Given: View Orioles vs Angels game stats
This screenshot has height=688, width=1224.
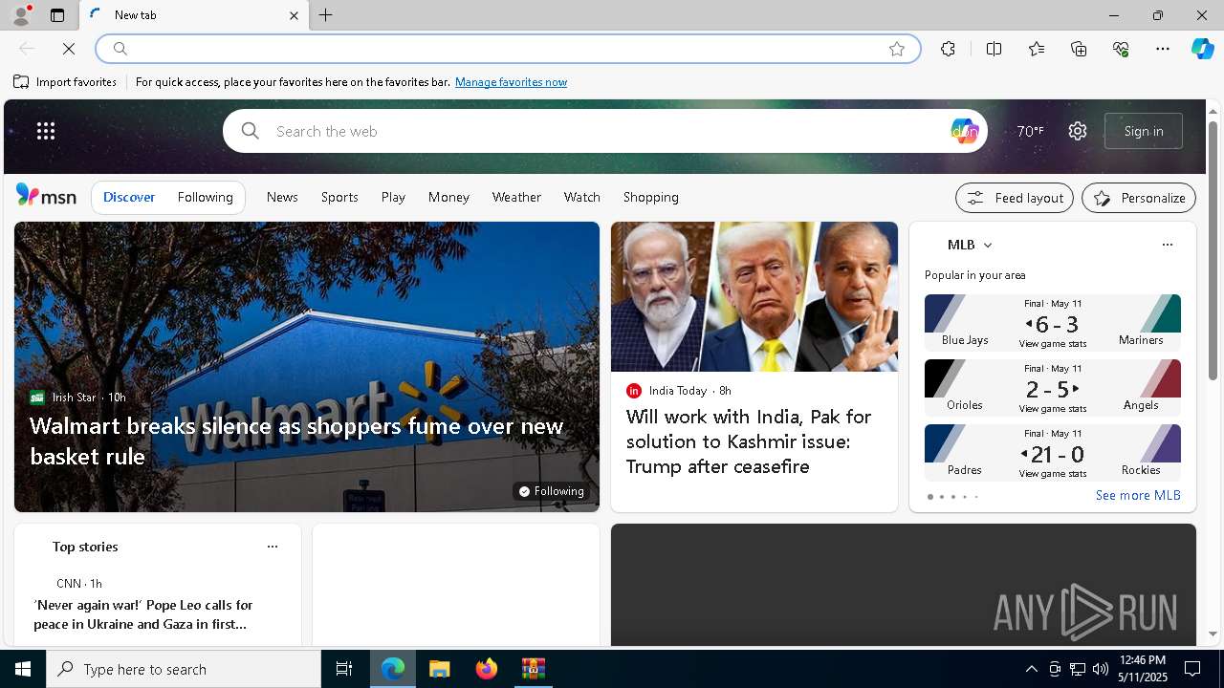Looking at the screenshot, I should point(1052,409).
